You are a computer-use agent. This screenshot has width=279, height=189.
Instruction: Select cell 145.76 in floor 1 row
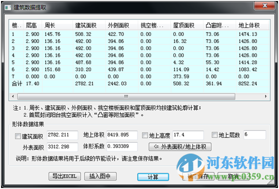point(52,34)
